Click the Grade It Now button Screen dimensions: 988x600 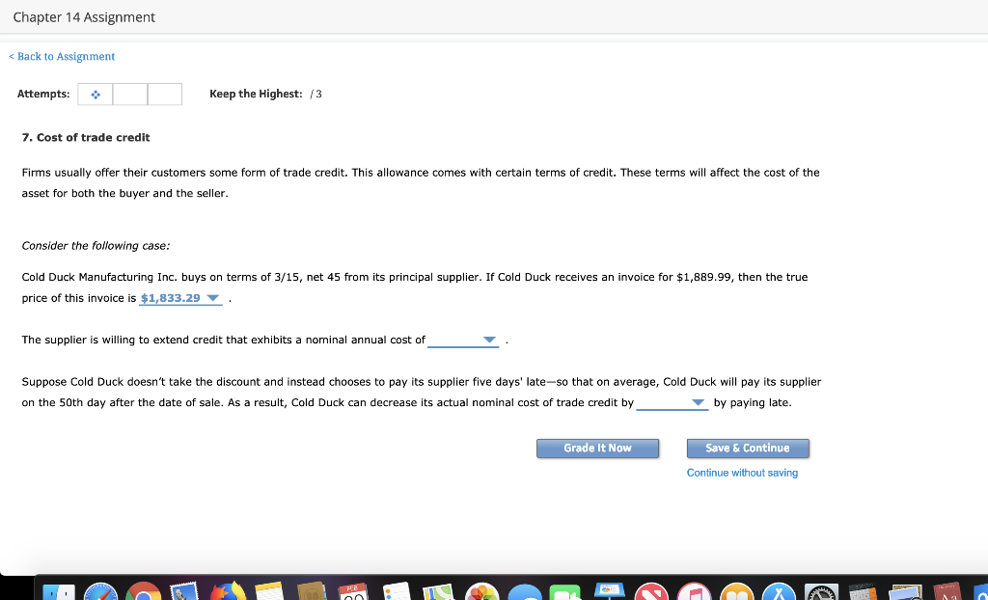(x=597, y=449)
